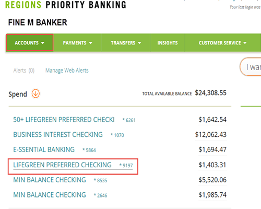Click the orange Spend arrow icon
Image resolution: width=261 pixels, height=209 pixels.
[x=35, y=94]
